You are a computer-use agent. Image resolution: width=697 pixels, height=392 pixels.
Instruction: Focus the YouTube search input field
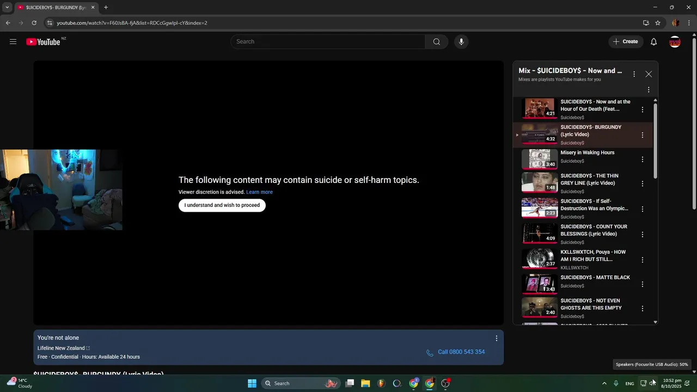pos(328,42)
